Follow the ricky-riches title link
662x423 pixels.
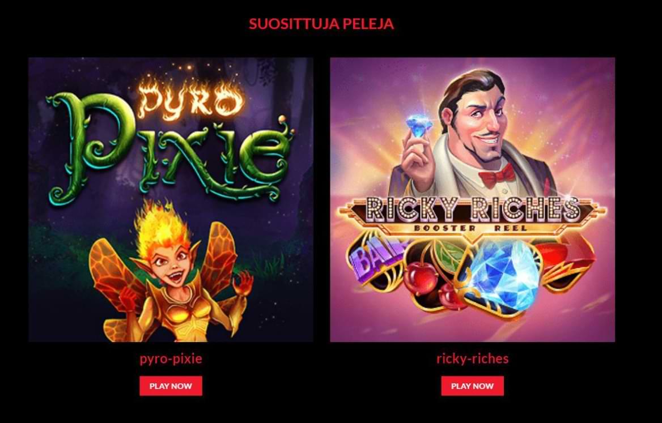click(473, 358)
